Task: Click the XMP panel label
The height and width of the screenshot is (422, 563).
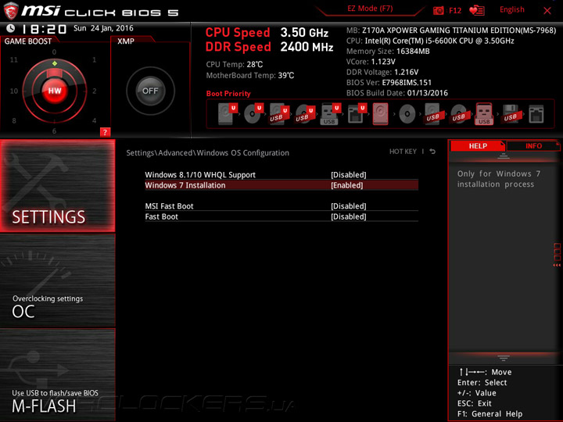Action: 126,41
